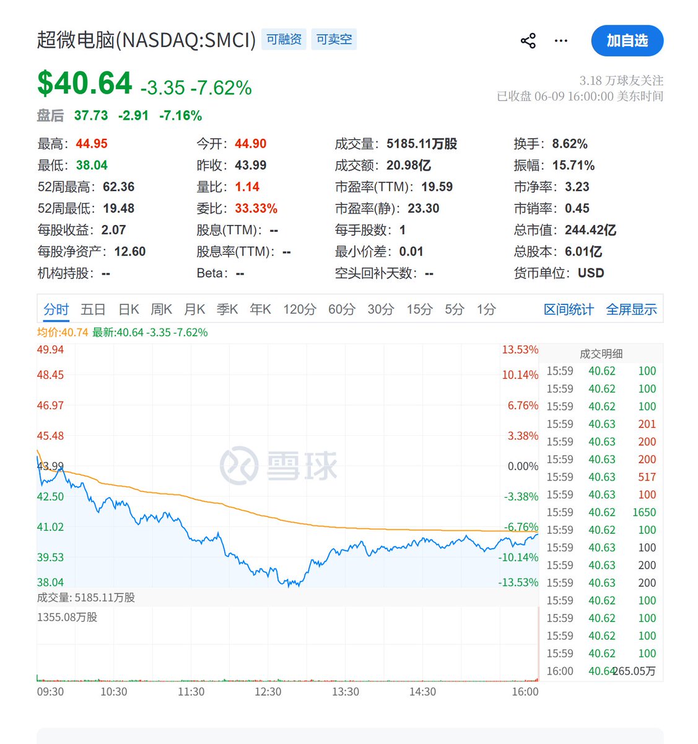
Task: Switch to the 月K chart tab
Action: pos(194,309)
